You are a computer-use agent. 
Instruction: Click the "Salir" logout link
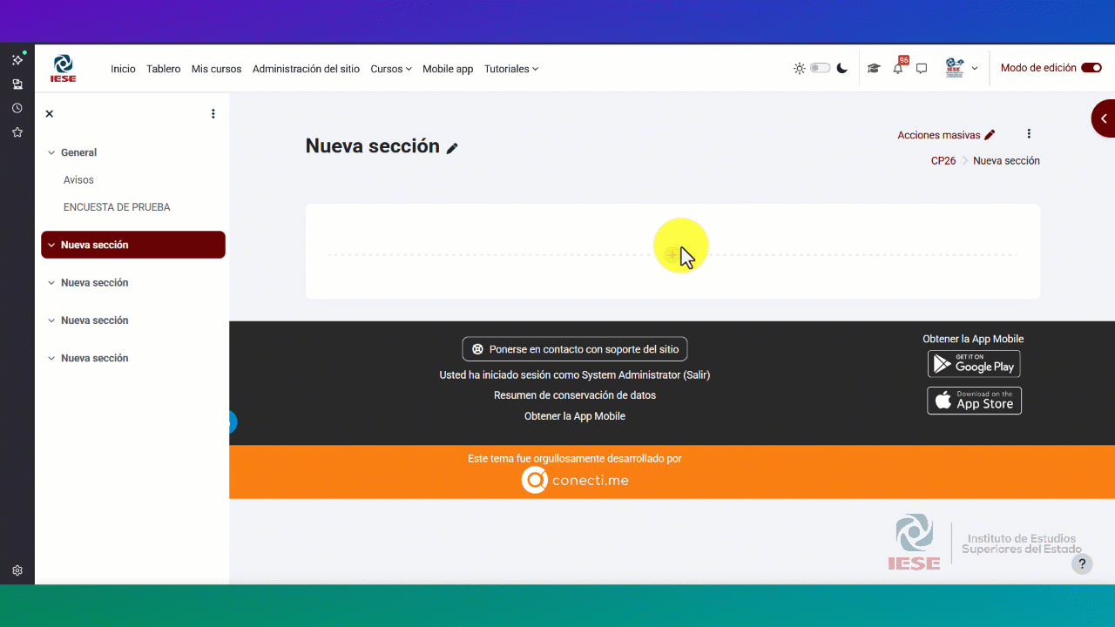click(x=696, y=374)
